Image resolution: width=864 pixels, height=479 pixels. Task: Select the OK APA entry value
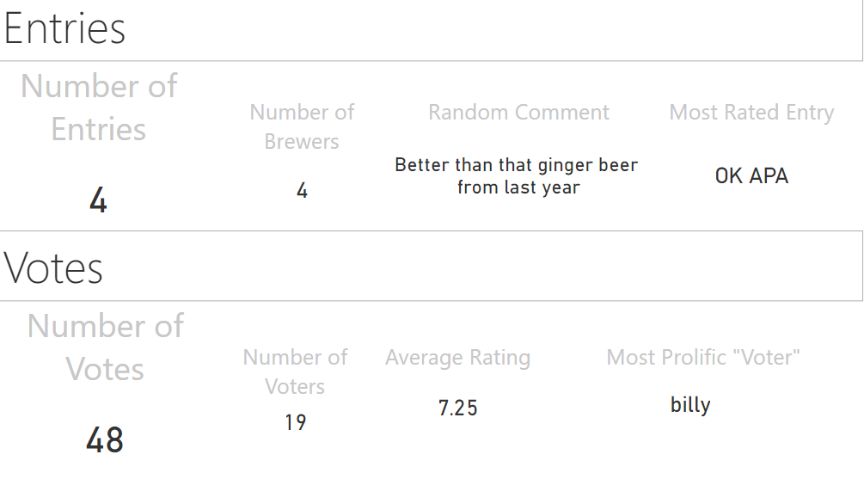[751, 175]
